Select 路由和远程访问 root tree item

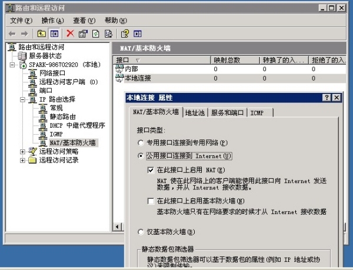41,47
